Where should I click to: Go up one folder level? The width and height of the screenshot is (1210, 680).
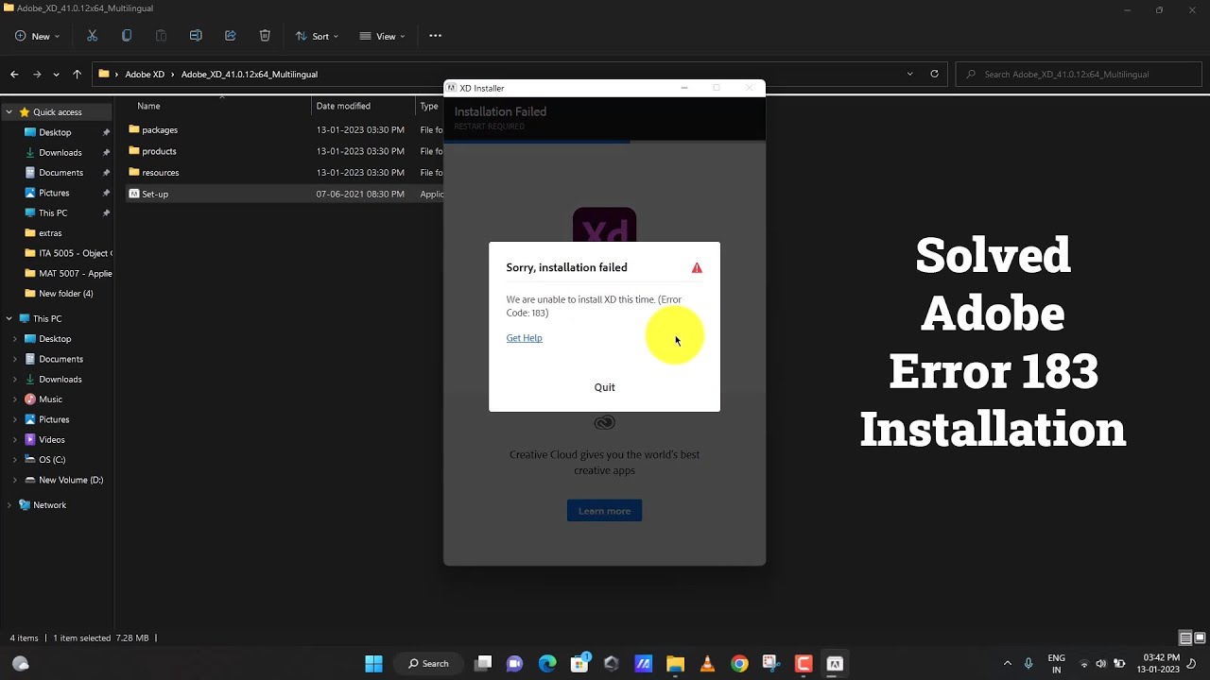pos(78,74)
